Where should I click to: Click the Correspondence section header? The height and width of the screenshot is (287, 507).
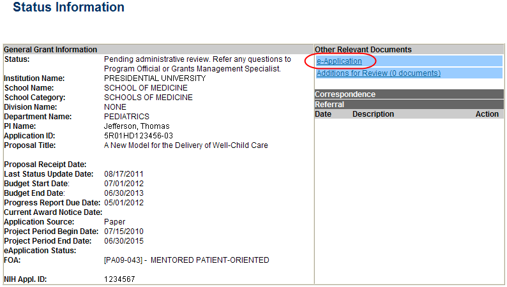pyautogui.click(x=345, y=94)
